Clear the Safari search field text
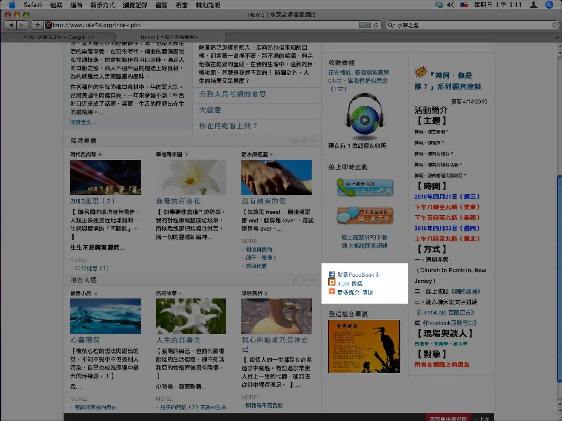Screen dimensions: 562x421 point(555,25)
